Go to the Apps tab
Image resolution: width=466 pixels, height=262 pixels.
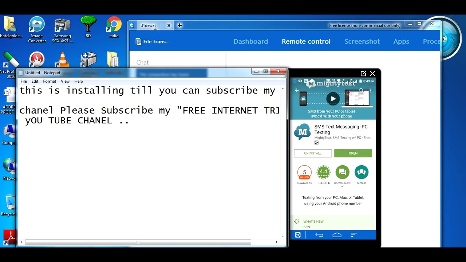pos(401,41)
